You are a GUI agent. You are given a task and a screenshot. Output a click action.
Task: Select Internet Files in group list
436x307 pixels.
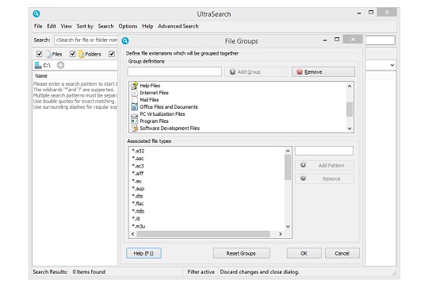tap(155, 93)
